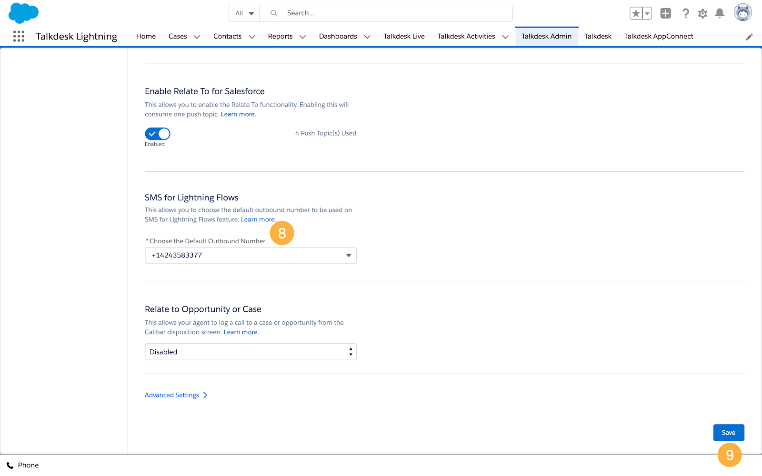Open the Notifications bell icon
Image resolution: width=762 pixels, height=476 pixels.
click(x=720, y=13)
